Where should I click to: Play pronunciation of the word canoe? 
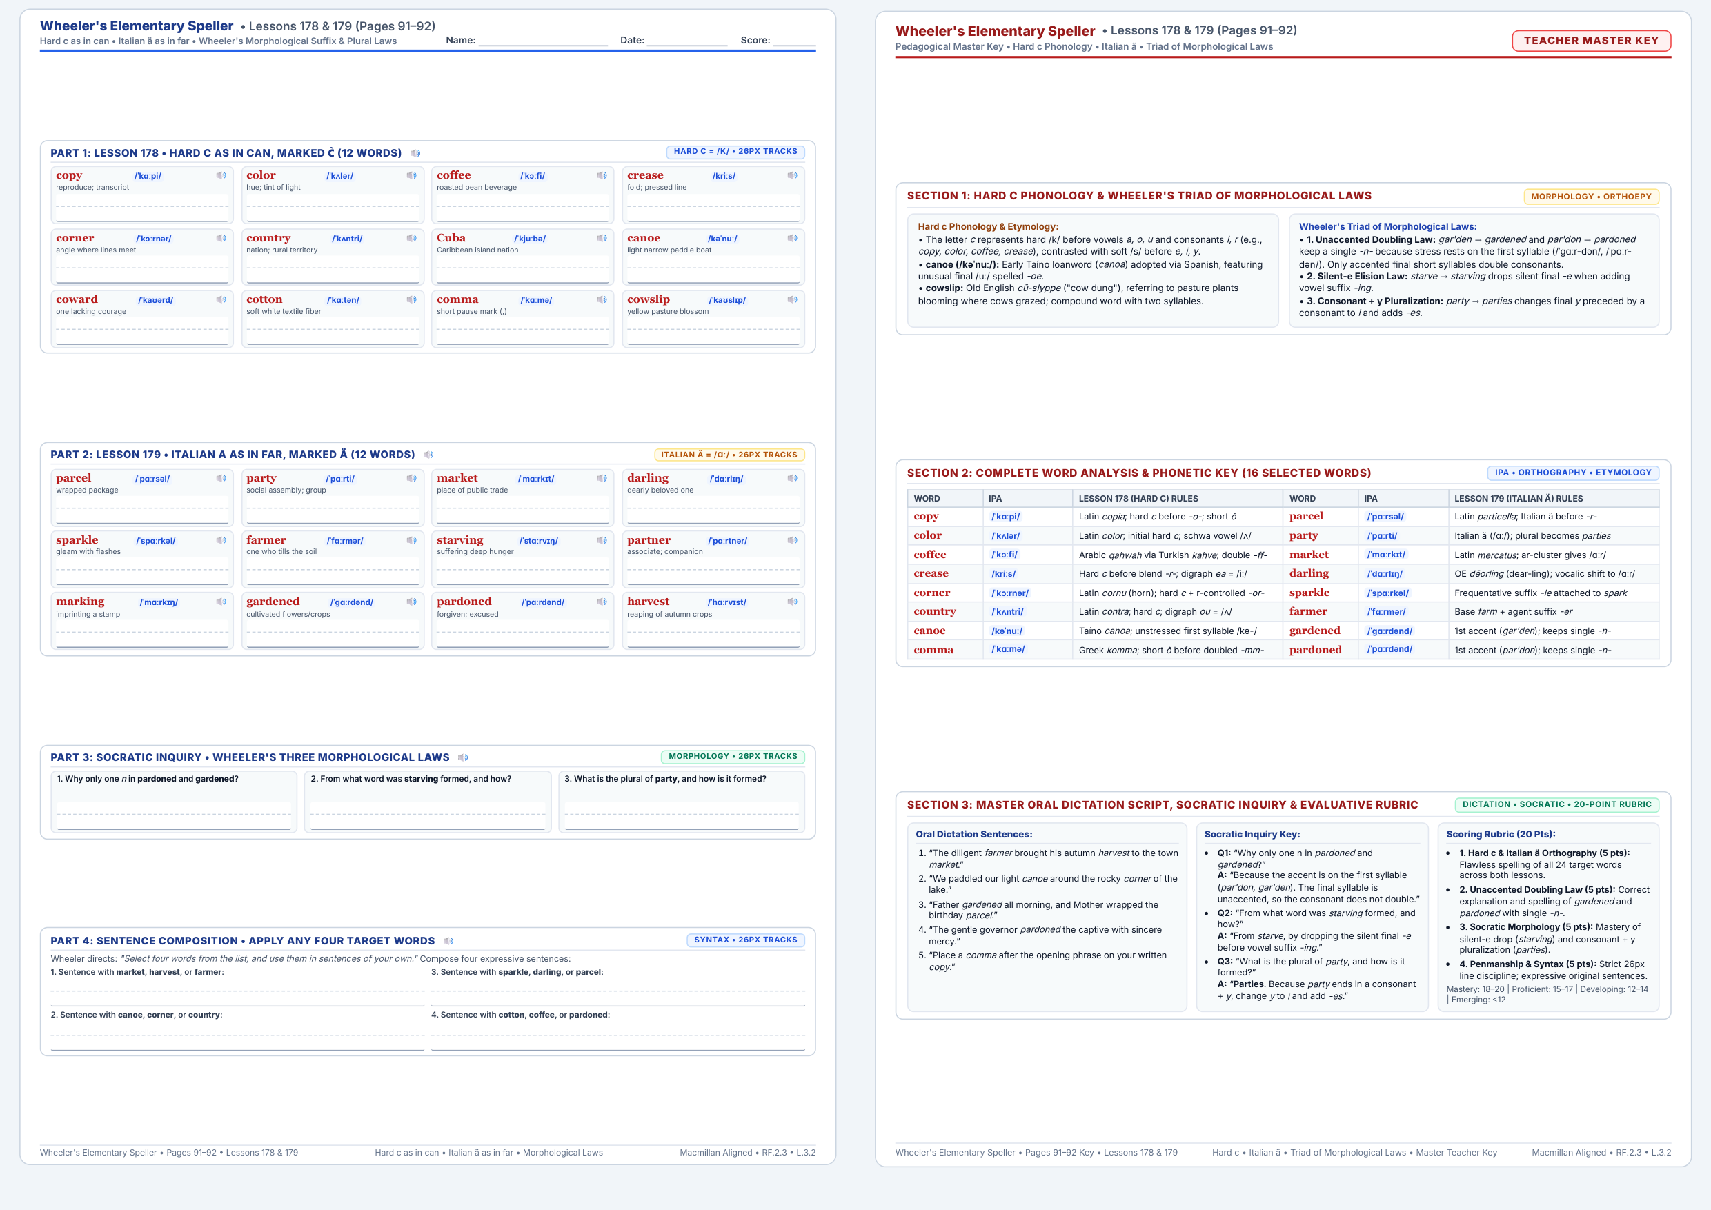tap(792, 239)
